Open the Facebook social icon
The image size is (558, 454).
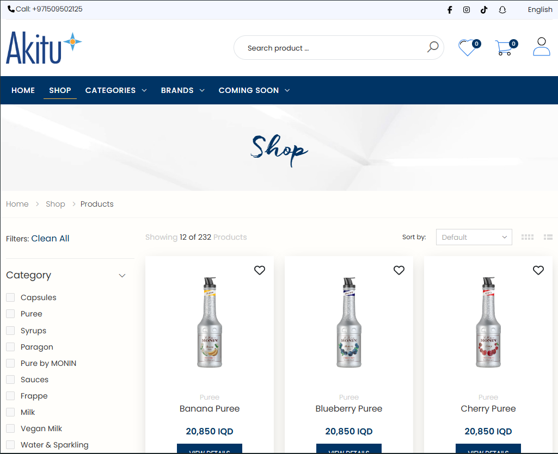click(450, 10)
